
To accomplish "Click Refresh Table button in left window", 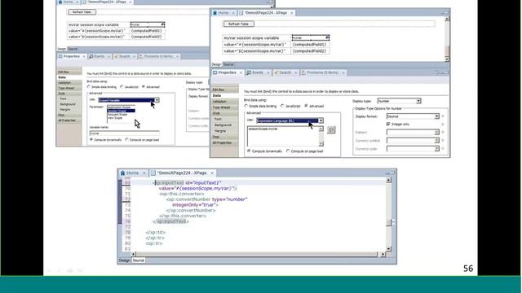I will [x=82, y=12].
